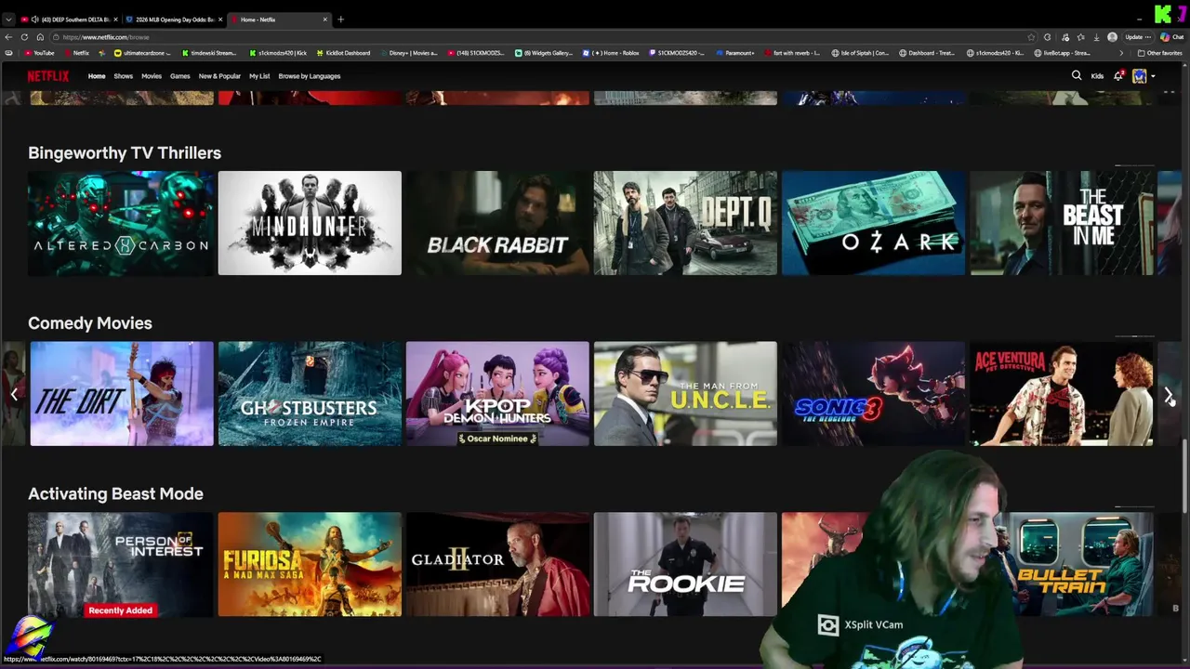Open the Copilot Chat button

click(x=1171, y=37)
